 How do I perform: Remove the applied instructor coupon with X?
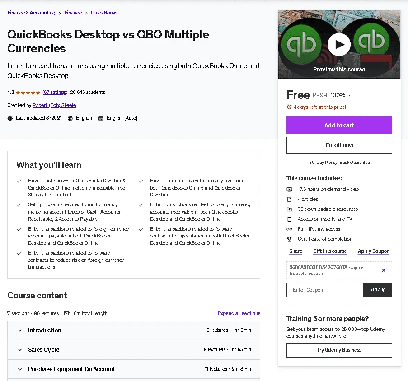click(x=383, y=270)
